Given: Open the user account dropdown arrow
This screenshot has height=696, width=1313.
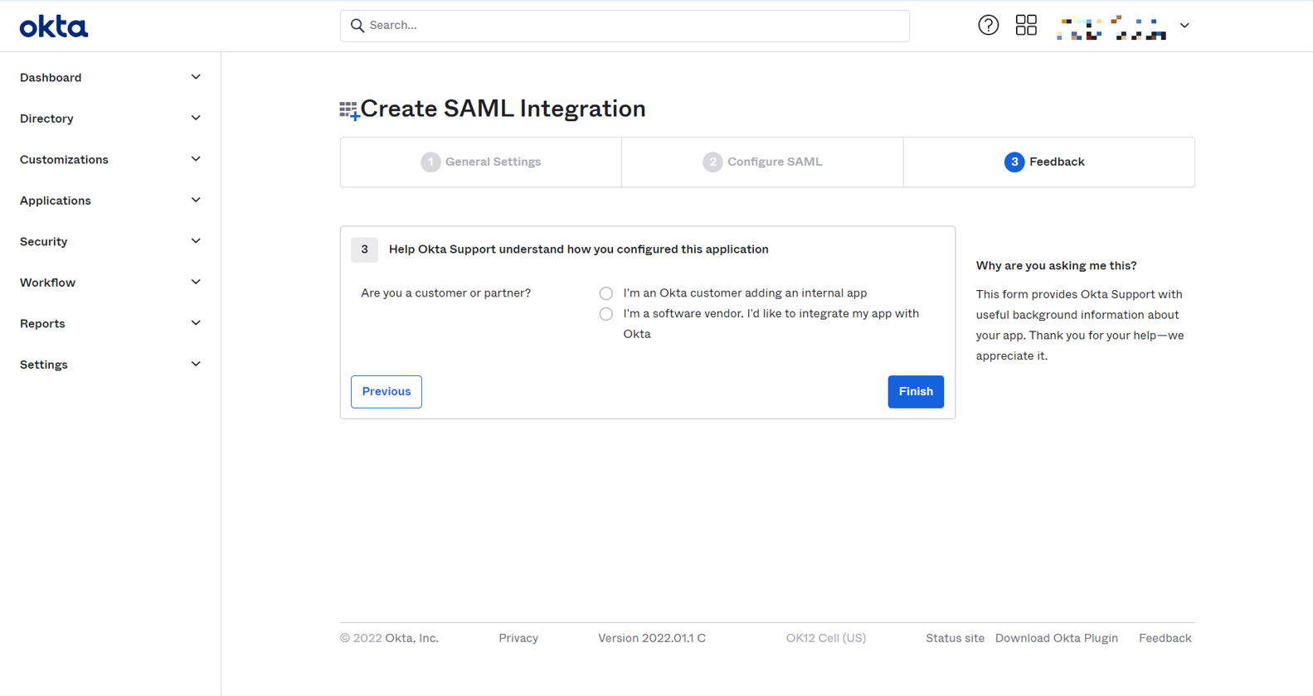Looking at the screenshot, I should point(1184,26).
